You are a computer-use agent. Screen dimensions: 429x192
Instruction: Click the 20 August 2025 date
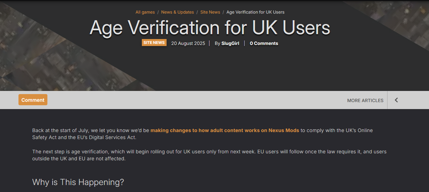(x=188, y=44)
